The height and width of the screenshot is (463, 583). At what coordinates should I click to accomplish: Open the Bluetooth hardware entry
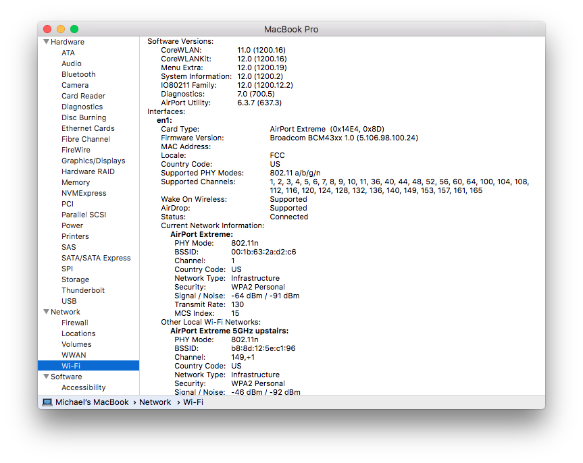[78, 74]
